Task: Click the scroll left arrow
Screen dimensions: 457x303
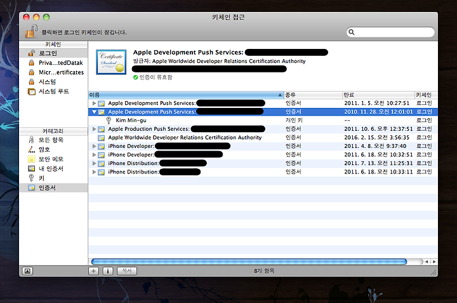Action: point(427,262)
